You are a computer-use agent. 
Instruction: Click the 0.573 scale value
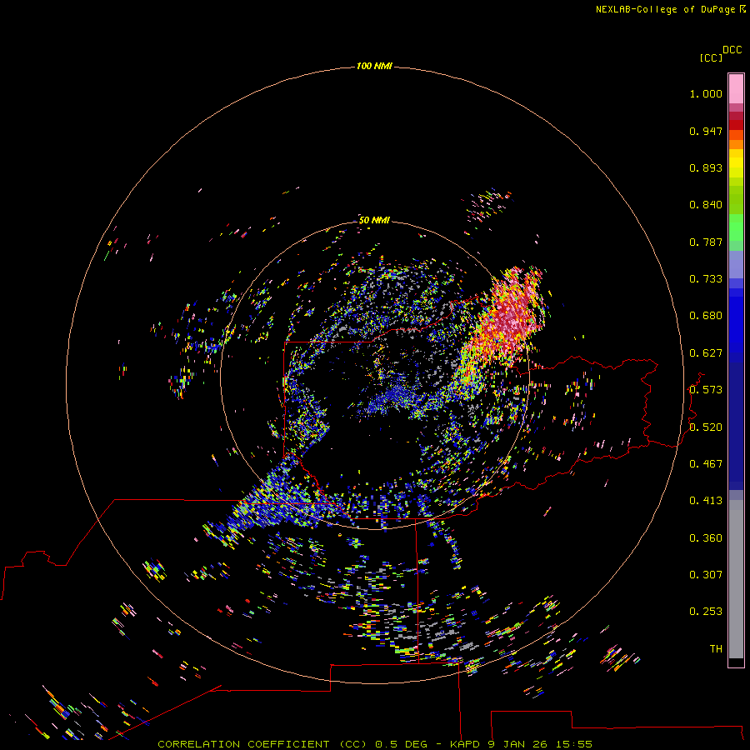706,390
